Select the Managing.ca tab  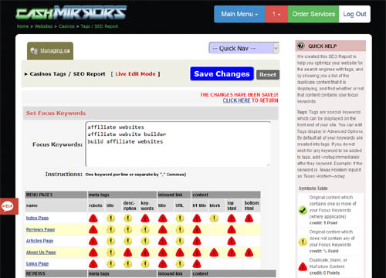pyautogui.click(x=50, y=51)
